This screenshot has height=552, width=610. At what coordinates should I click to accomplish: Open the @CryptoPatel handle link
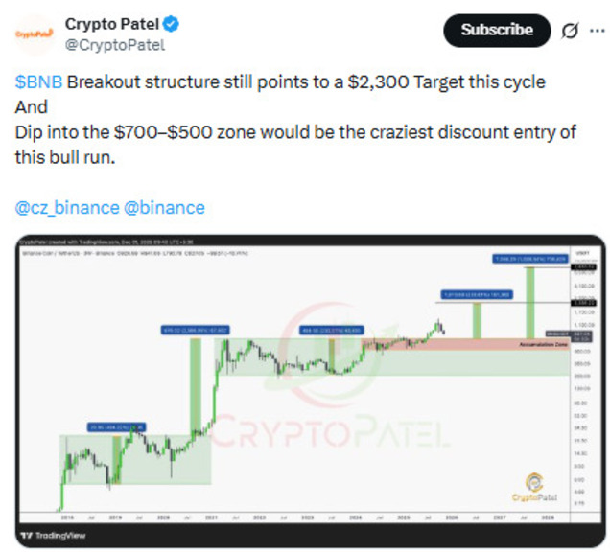(x=114, y=44)
